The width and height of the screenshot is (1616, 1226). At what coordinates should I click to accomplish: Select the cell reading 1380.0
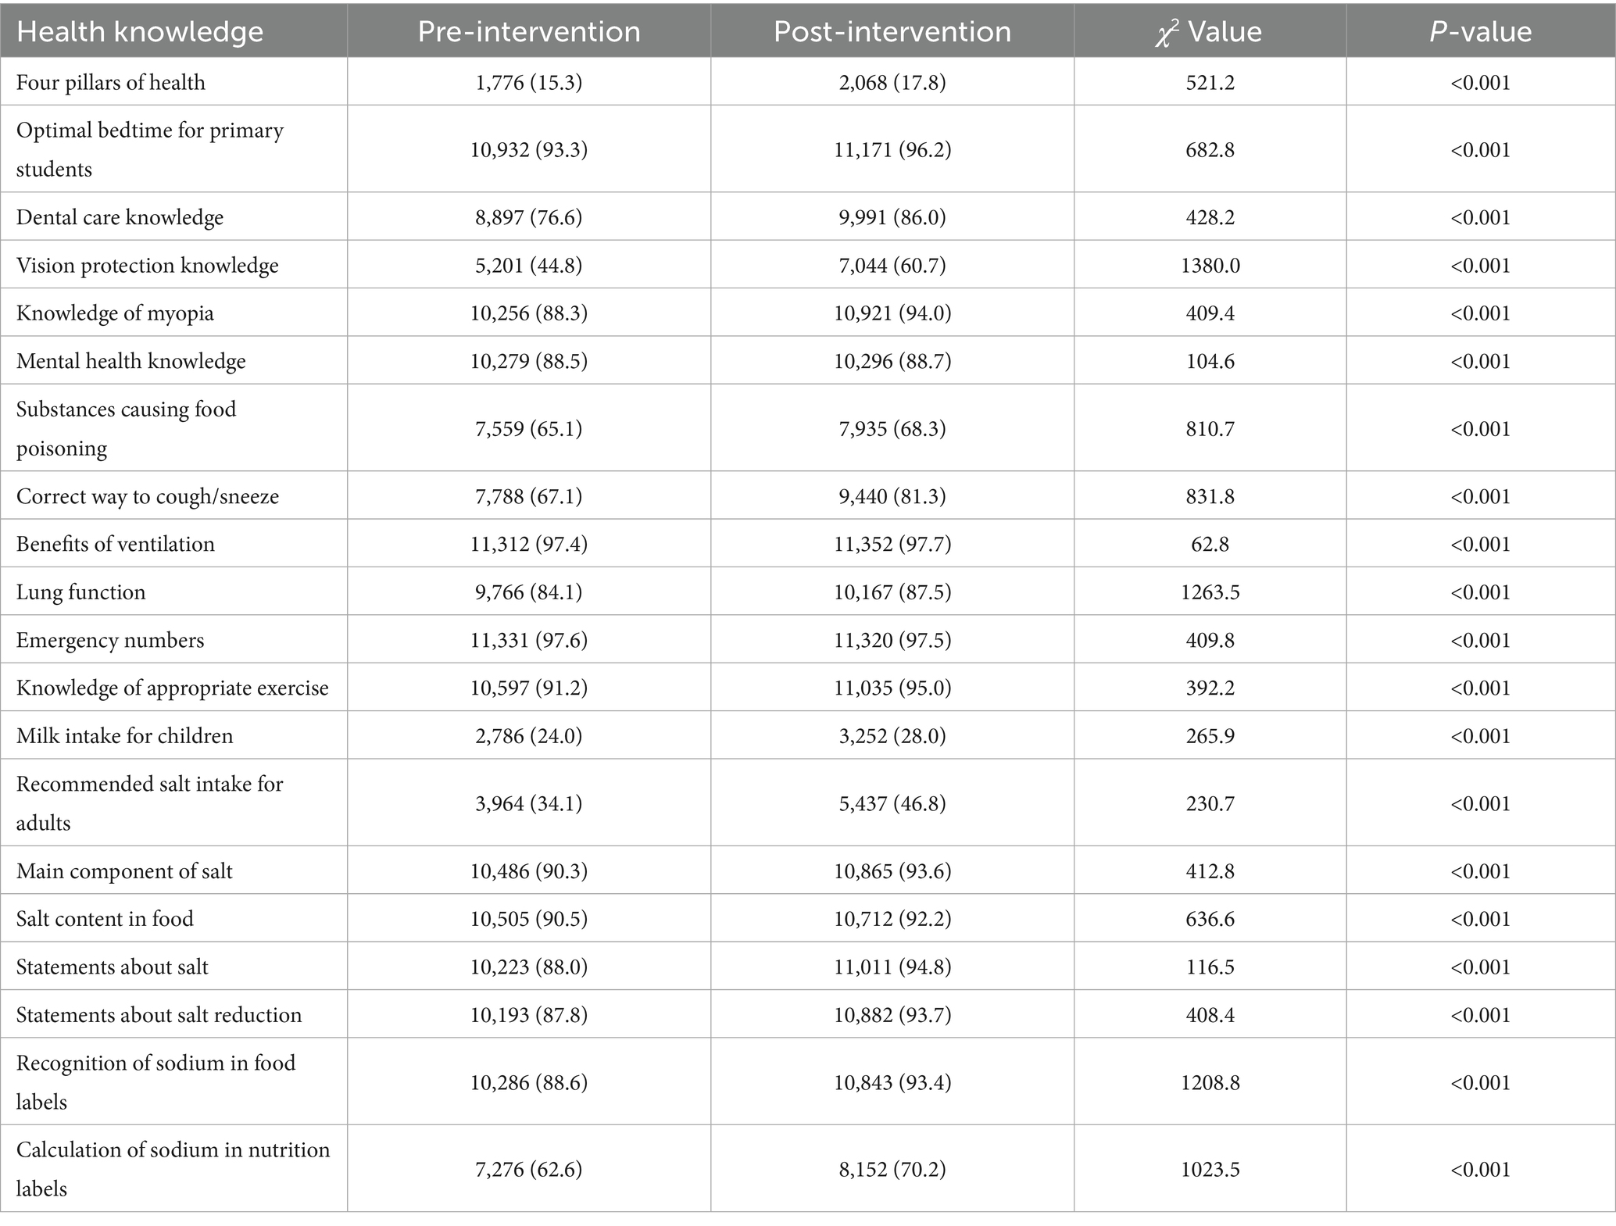1210,265
